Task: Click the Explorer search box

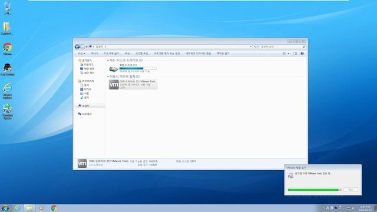Action: click(282, 47)
